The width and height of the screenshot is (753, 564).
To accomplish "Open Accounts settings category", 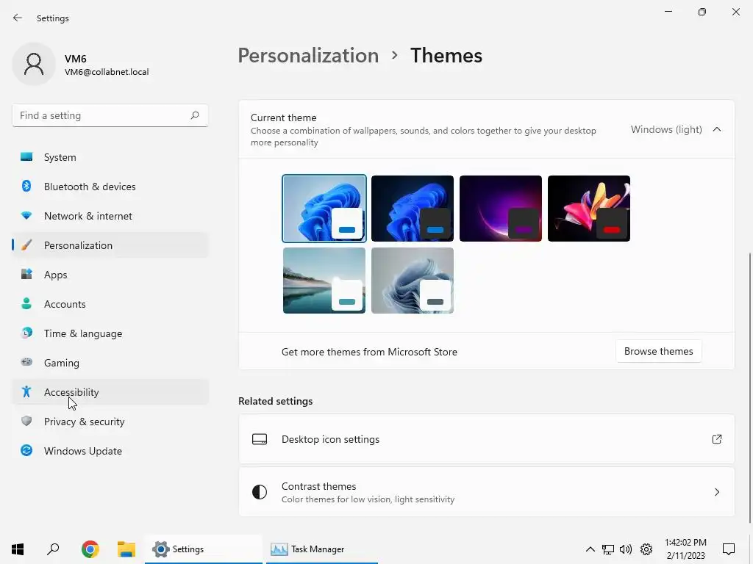I will pos(110,303).
